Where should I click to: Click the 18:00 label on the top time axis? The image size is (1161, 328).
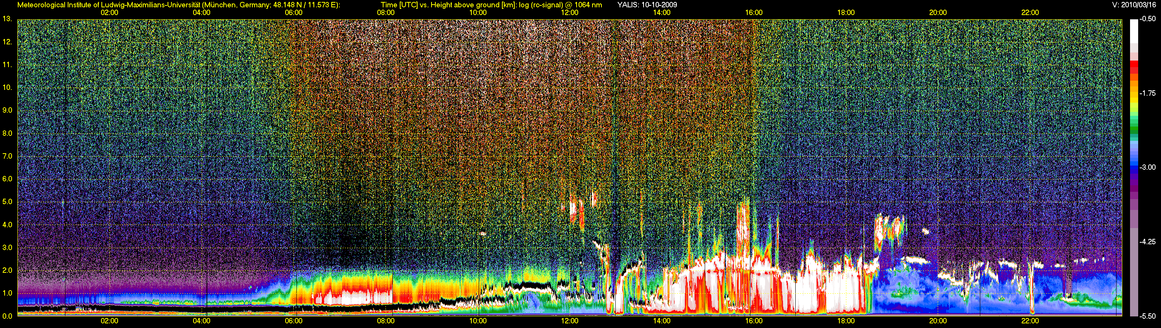click(846, 13)
